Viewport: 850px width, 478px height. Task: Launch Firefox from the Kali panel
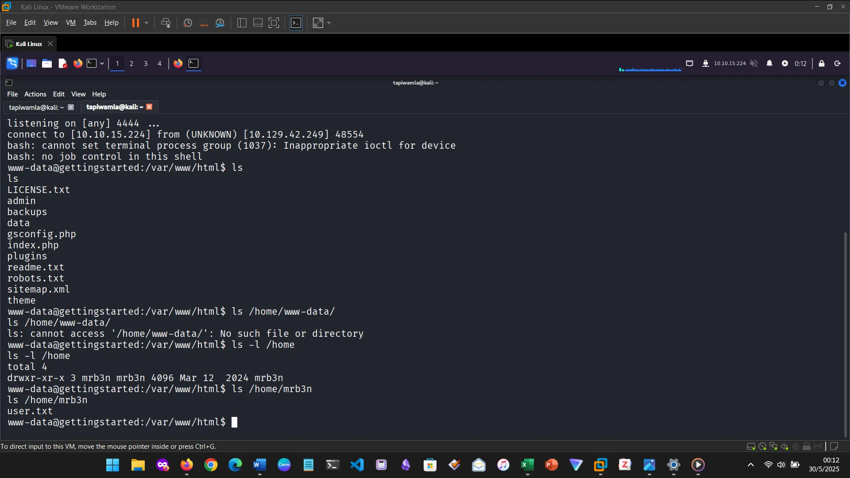click(x=77, y=63)
